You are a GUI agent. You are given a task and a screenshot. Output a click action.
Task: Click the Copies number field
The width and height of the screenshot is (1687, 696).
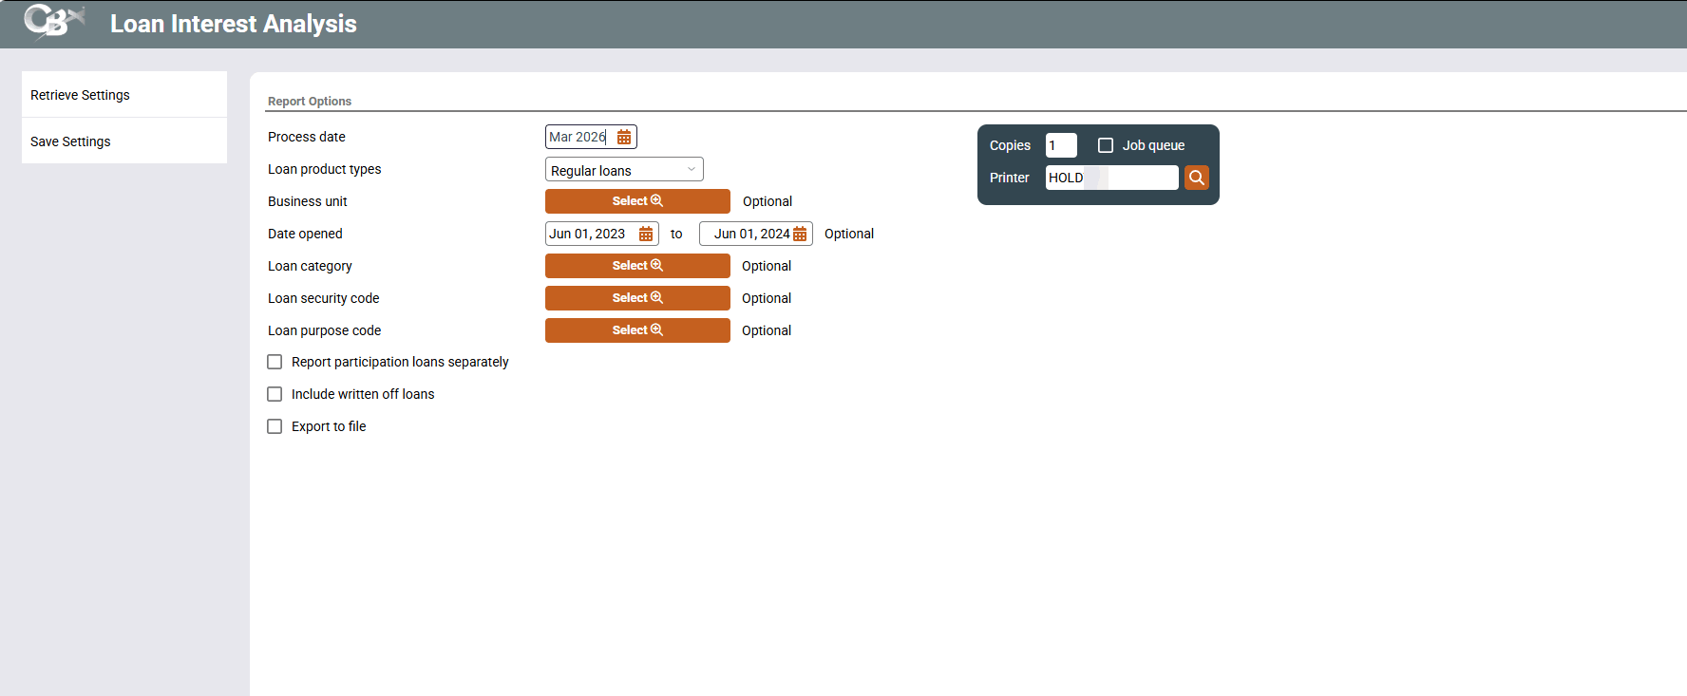pyautogui.click(x=1060, y=145)
